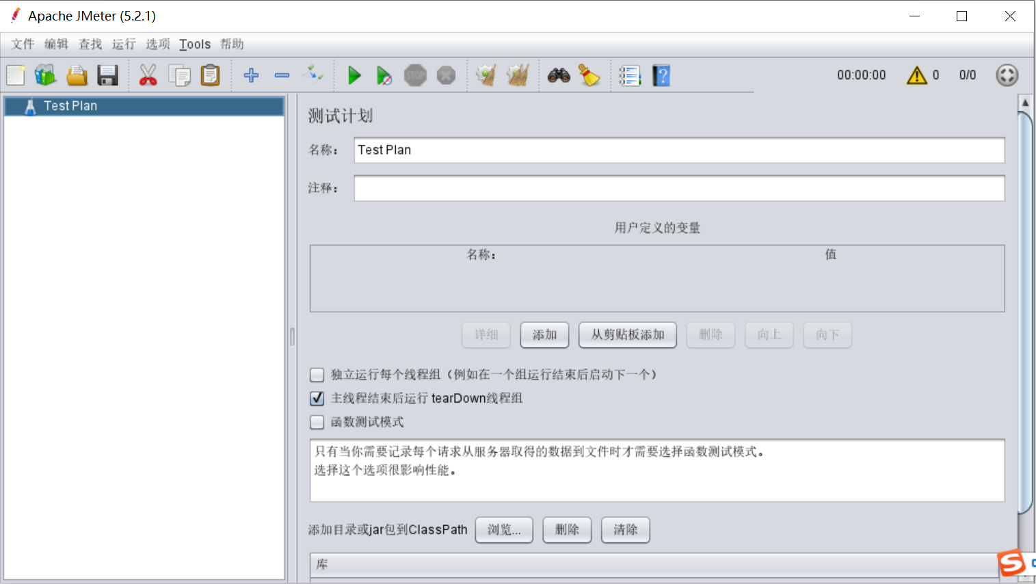The height and width of the screenshot is (584, 1036).
Task: Click the 名称 field containing Test Plan
Action: tap(679, 150)
